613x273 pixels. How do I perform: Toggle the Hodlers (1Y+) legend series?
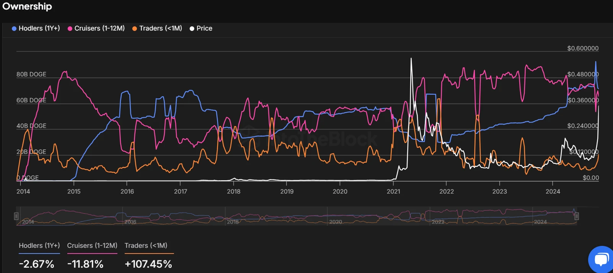pos(36,28)
